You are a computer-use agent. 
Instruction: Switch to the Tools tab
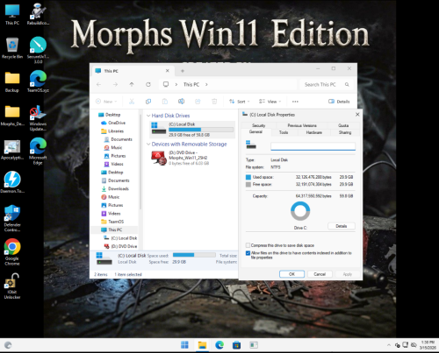tap(284, 132)
